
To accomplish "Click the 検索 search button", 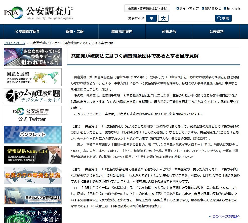I will click(x=223, y=18).
